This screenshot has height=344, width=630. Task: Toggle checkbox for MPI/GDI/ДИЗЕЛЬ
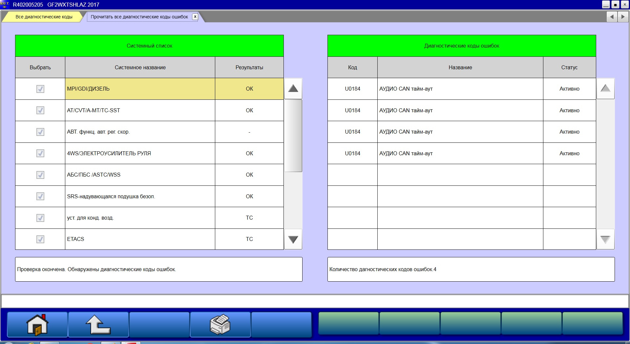click(x=40, y=89)
